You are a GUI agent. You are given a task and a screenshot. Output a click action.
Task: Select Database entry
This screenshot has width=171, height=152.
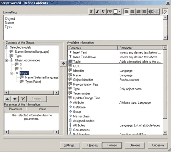pyautogui.click(x=79, y=107)
